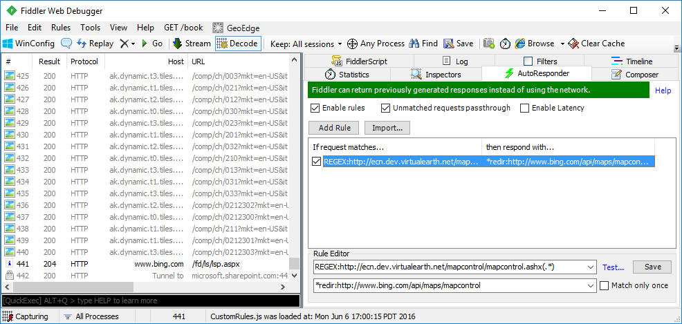682x324 pixels.
Task: Click the Remove sessions X icon
Action: tap(125, 44)
